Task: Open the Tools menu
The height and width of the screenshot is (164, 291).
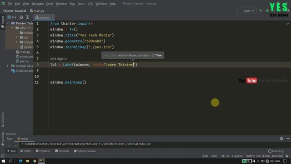Action: pos(81,4)
